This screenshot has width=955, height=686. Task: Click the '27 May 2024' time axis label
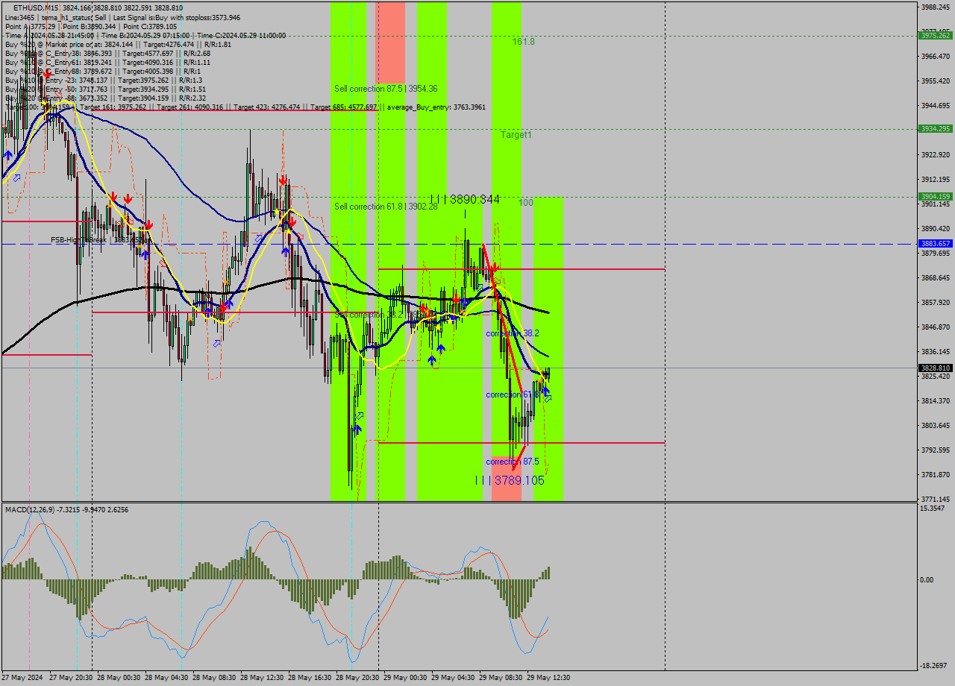(22, 678)
